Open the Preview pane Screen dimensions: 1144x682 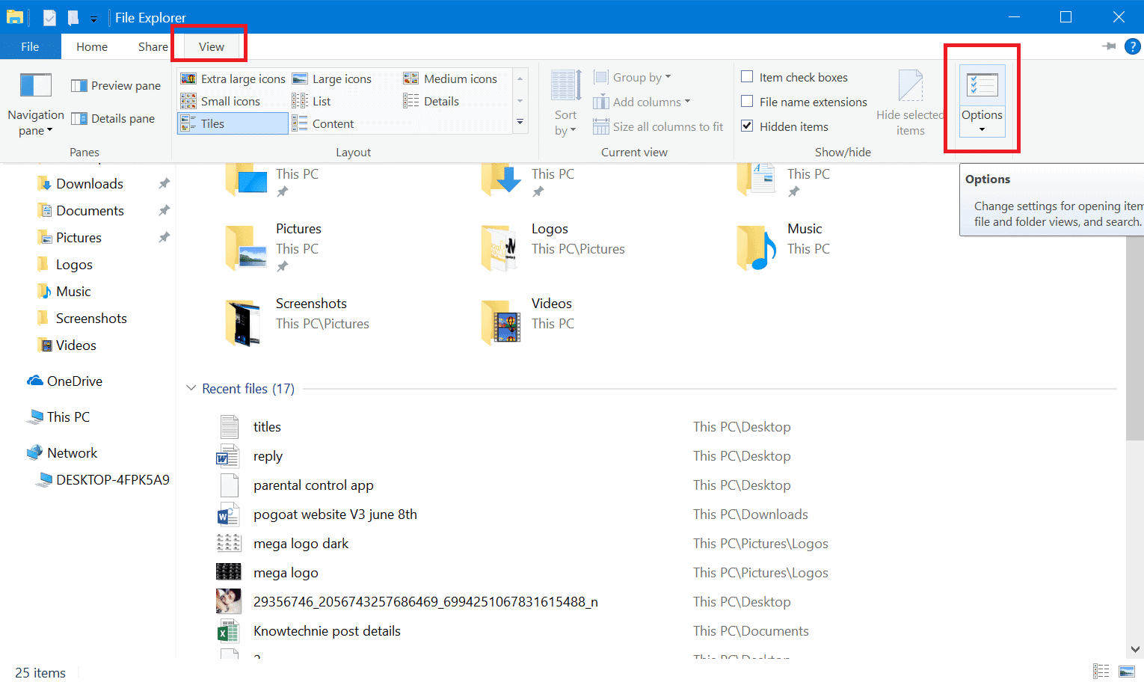point(115,85)
